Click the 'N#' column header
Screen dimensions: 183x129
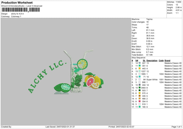coord(137,61)
